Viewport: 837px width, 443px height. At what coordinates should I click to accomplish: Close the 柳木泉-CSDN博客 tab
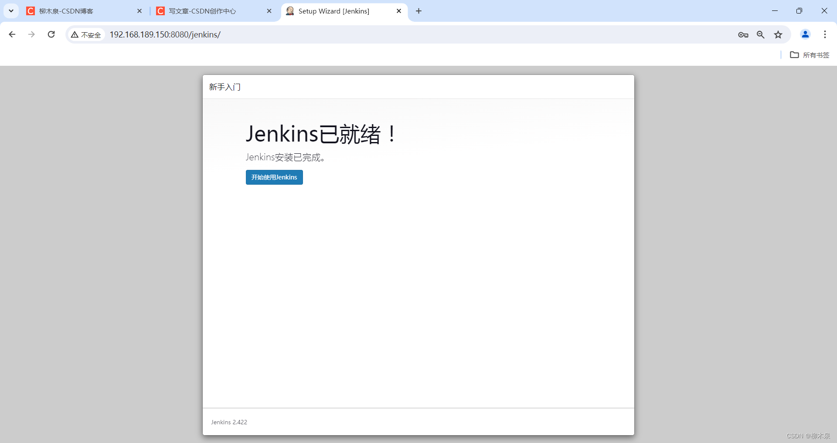(x=139, y=11)
